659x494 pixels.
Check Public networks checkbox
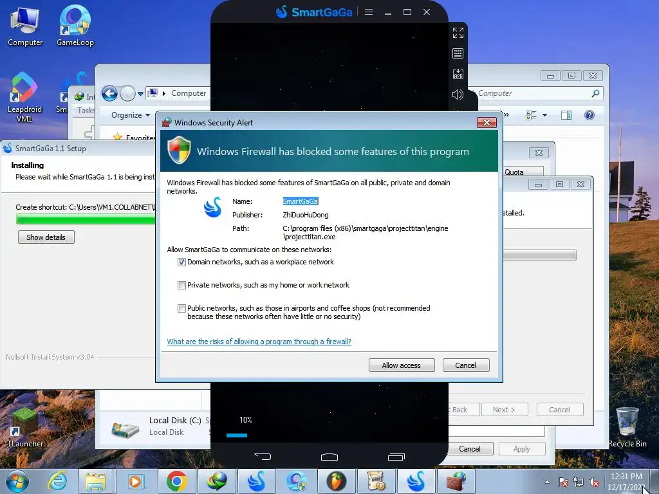pos(181,308)
